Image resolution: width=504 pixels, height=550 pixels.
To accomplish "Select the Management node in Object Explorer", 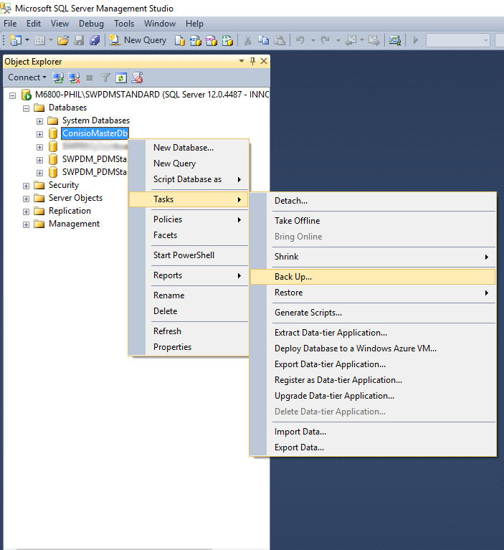I will 74,224.
